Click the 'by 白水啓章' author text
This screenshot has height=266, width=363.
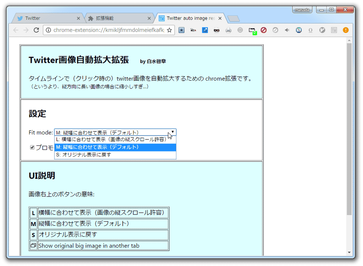tap(153, 62)
